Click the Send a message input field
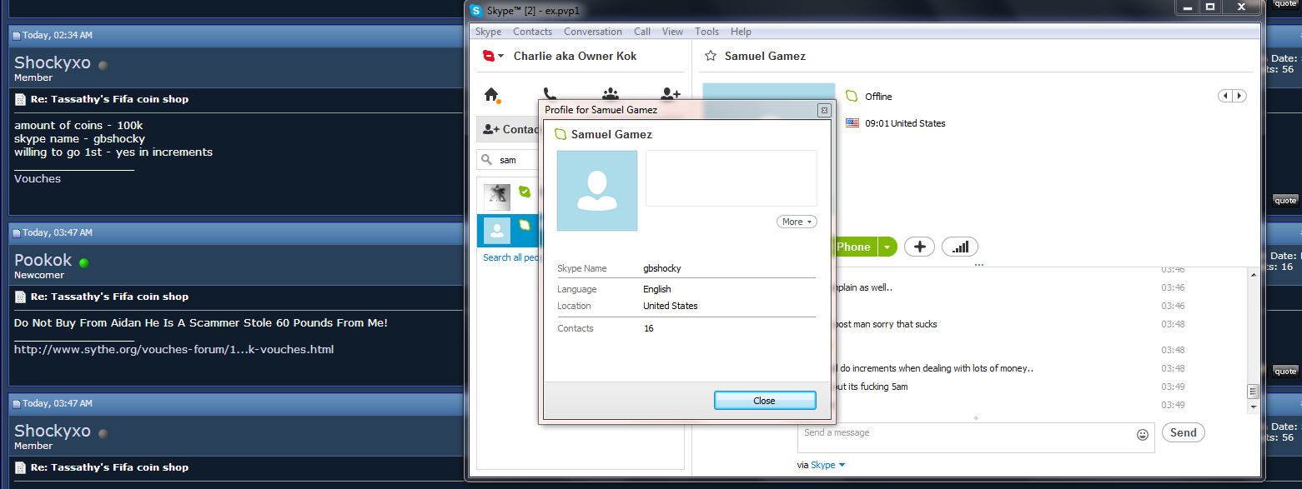1302x489 pixels. click(965, 437)
